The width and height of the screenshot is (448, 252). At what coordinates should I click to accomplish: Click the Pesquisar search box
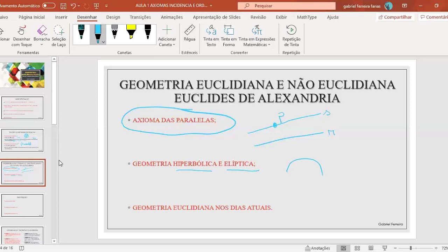click(x=286, y=6)
